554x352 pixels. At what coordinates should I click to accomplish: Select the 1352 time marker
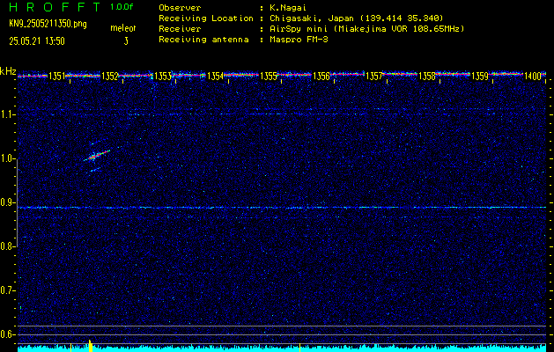tap(109, 77)
